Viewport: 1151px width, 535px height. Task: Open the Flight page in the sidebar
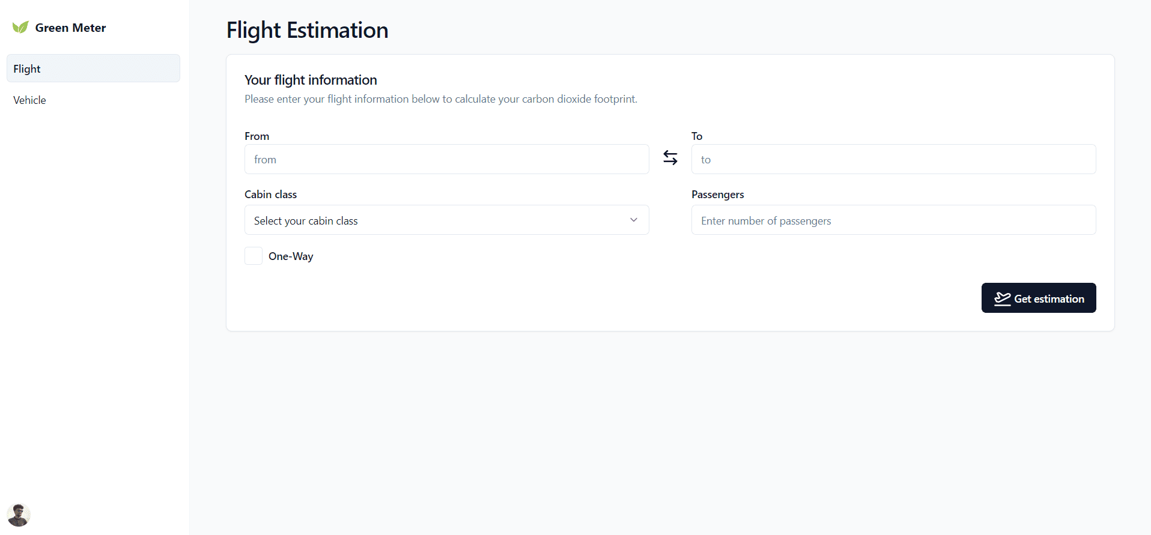click(x=93, y=68)
